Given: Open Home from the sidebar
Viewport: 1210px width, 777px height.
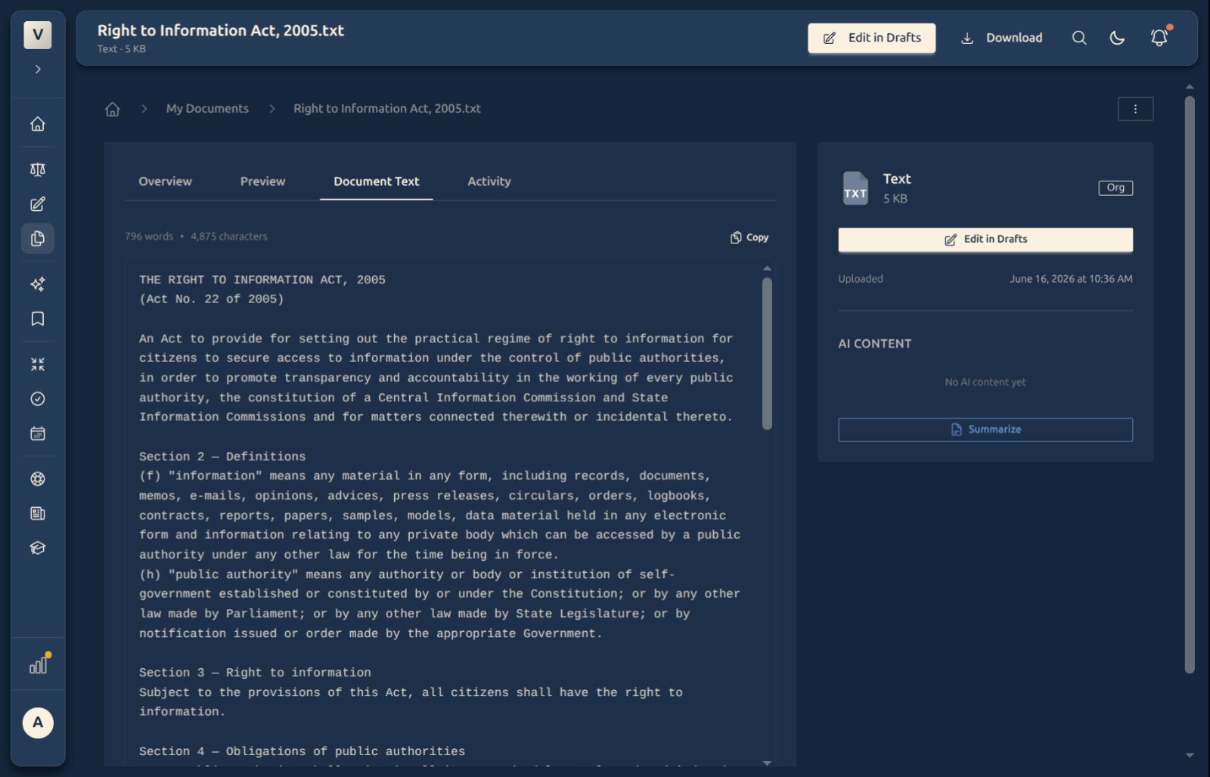Looking at the screenshot, I should [x=38, y=124].
